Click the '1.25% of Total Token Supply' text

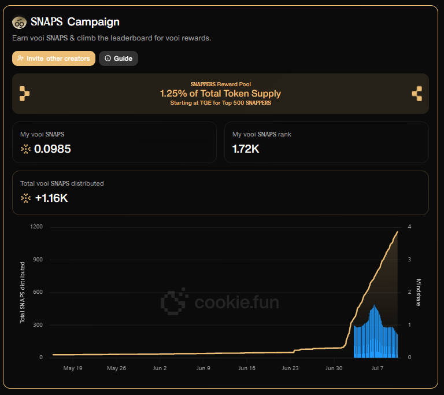(x=220, y=93)
